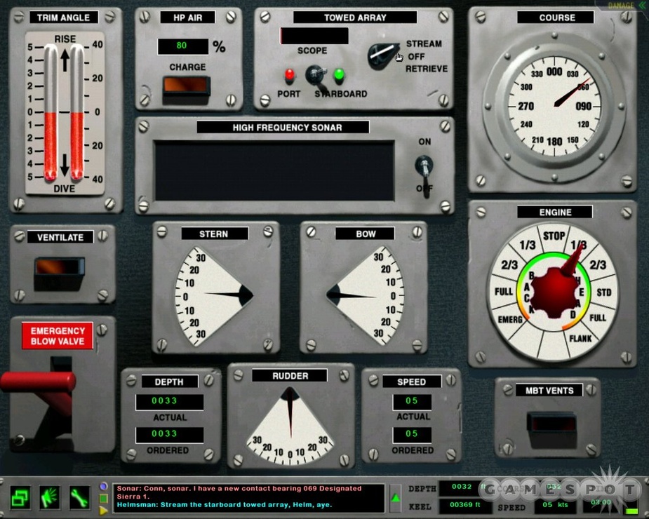Click the green sonar ping icon
This screenshot has height=519, width=649.
tap(49, 497)
